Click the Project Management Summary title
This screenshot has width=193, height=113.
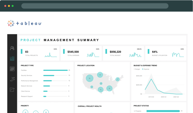point(60,40)
